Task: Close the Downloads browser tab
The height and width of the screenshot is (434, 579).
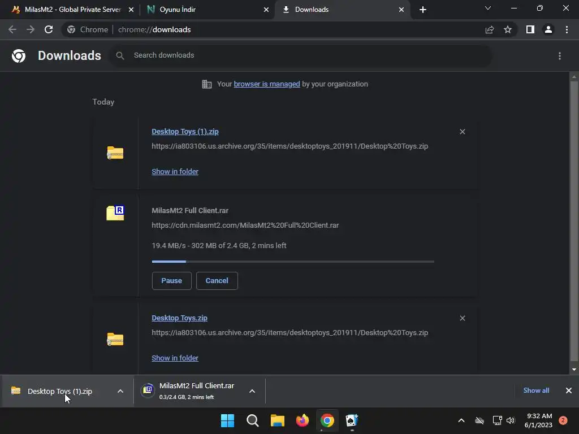Action: 401,10
